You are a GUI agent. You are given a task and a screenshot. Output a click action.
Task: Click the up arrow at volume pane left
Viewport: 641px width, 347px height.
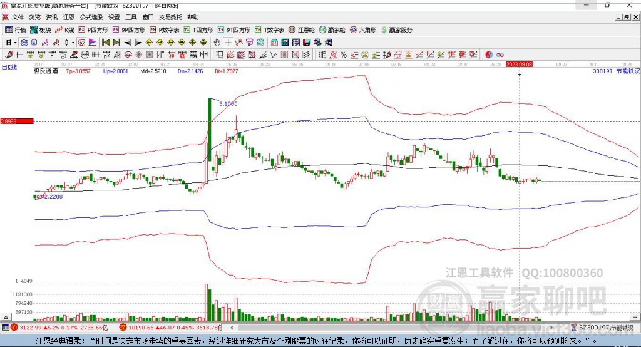[6, 317]
